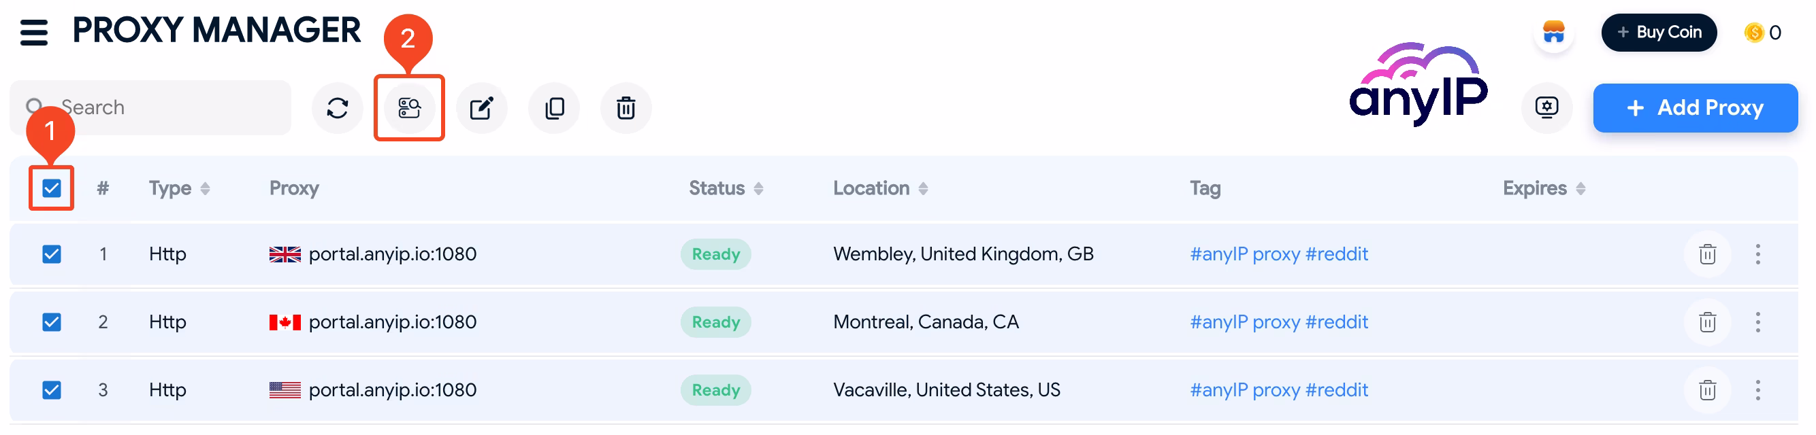
Task: Click the Buy Coin button
Action: (1659, 33)
